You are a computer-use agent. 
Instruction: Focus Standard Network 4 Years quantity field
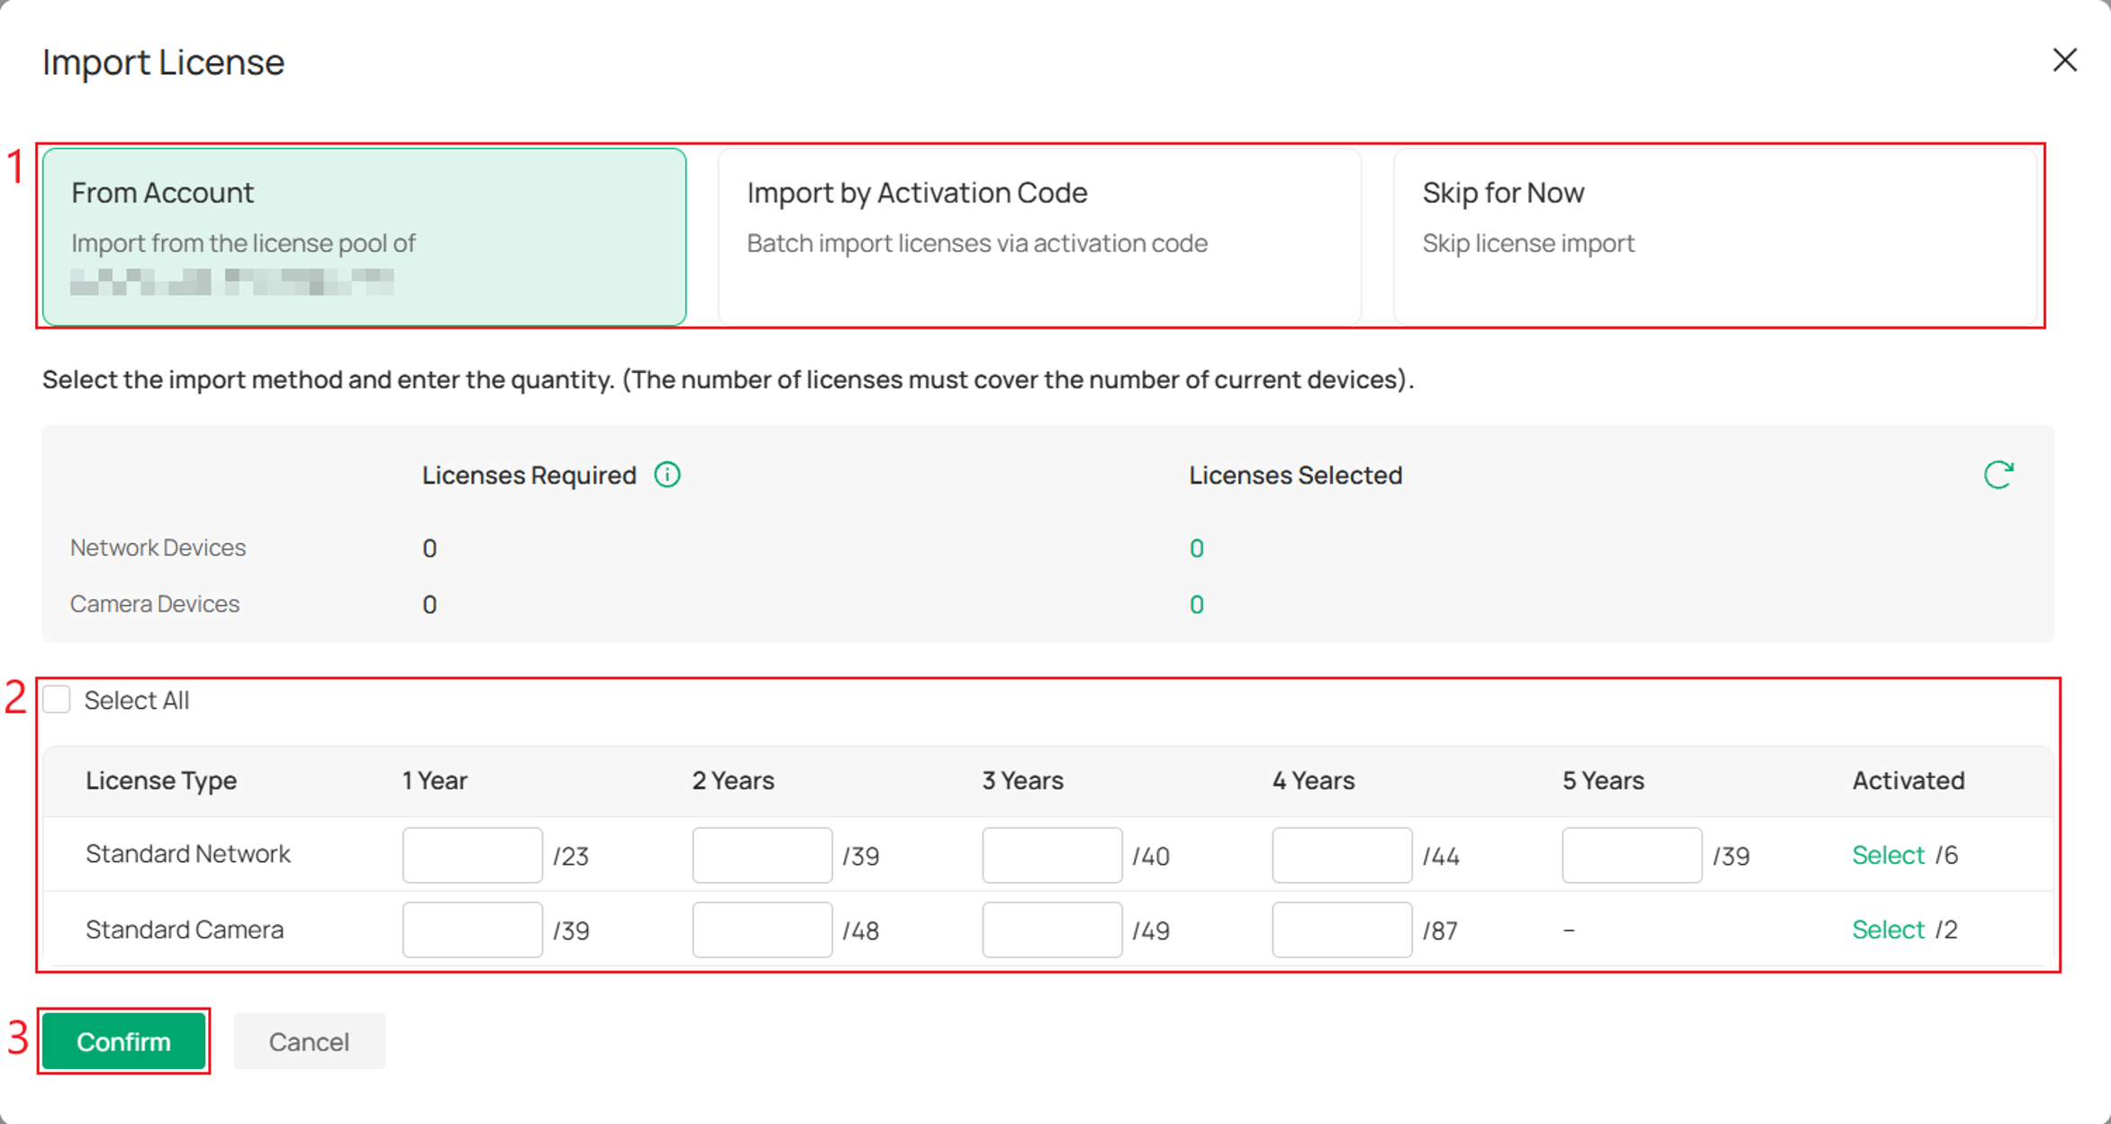tap(1342, 855)
